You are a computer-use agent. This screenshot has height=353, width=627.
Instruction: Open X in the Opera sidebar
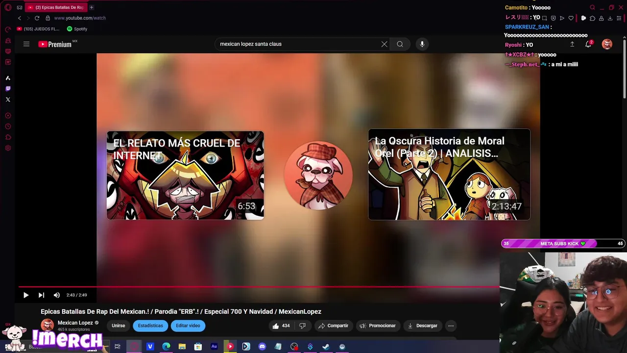[x=8, y=100]
